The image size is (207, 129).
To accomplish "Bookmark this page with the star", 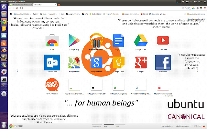I will pos(186,8).
